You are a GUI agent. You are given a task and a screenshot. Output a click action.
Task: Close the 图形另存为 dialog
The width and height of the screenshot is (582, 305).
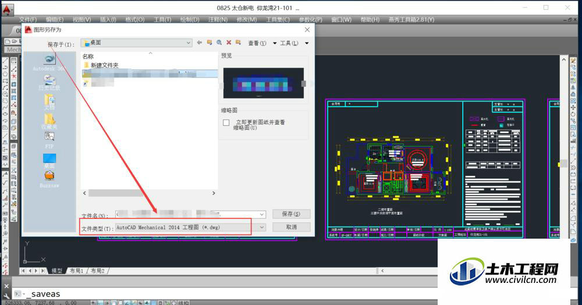pyautogui.click(x=307, y=30)
